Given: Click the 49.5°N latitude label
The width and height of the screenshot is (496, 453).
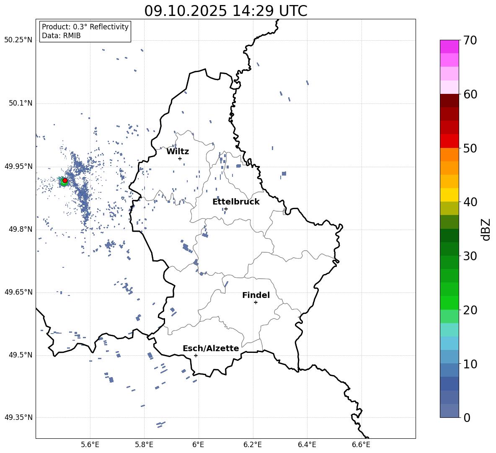Looking at the screenshot, I should click(x=21, y=355).
